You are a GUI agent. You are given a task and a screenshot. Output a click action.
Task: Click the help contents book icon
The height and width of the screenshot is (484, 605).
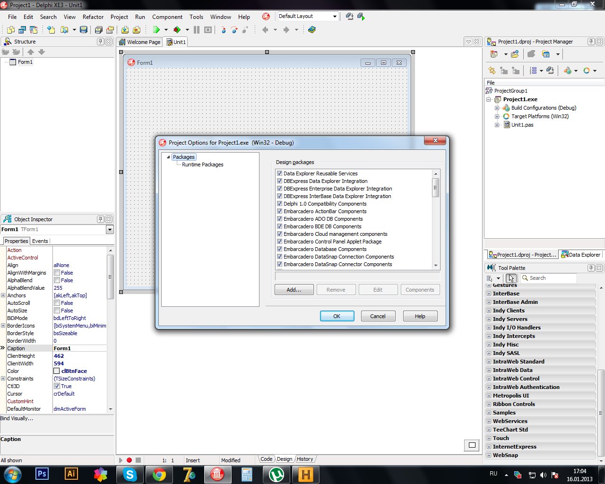(311, 30)
